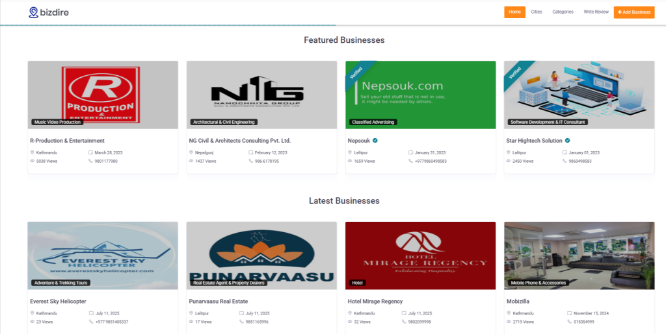Open Star Hightech Solution title
Image resolution: width=666 pixels, height=334 pixels.
[535, 141]
